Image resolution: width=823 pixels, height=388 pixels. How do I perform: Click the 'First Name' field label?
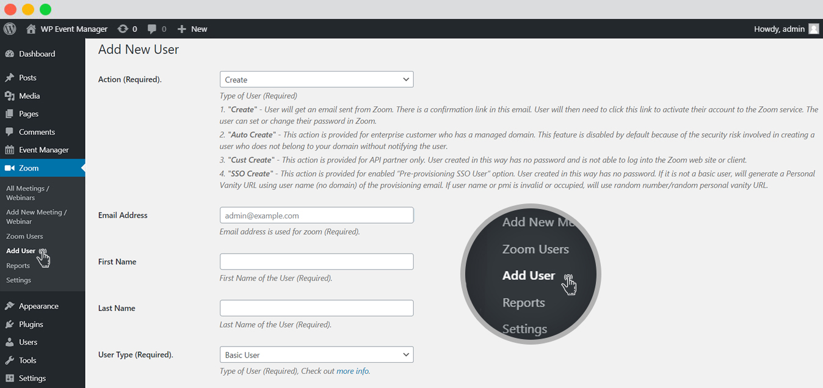pos(117,262)
